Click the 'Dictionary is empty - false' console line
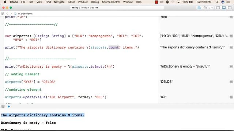 [x=28, y=123]
